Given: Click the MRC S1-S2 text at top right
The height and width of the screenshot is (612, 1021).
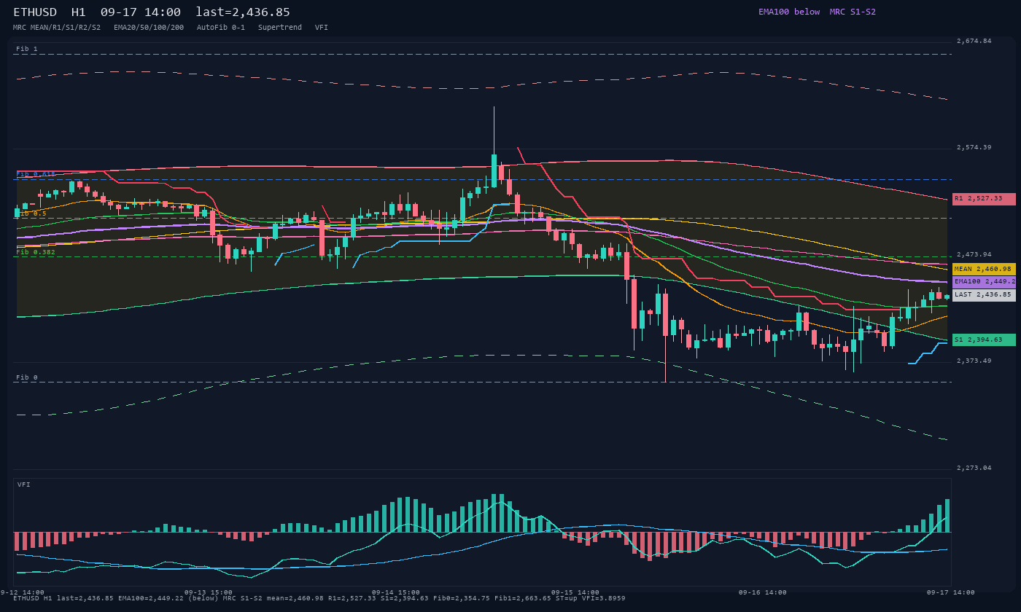Looking at the screenshot, I should pos(853,12).
